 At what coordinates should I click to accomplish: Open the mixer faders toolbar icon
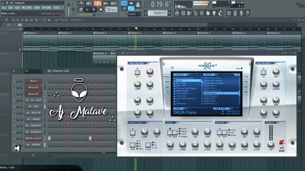click(x=202, y=13)
